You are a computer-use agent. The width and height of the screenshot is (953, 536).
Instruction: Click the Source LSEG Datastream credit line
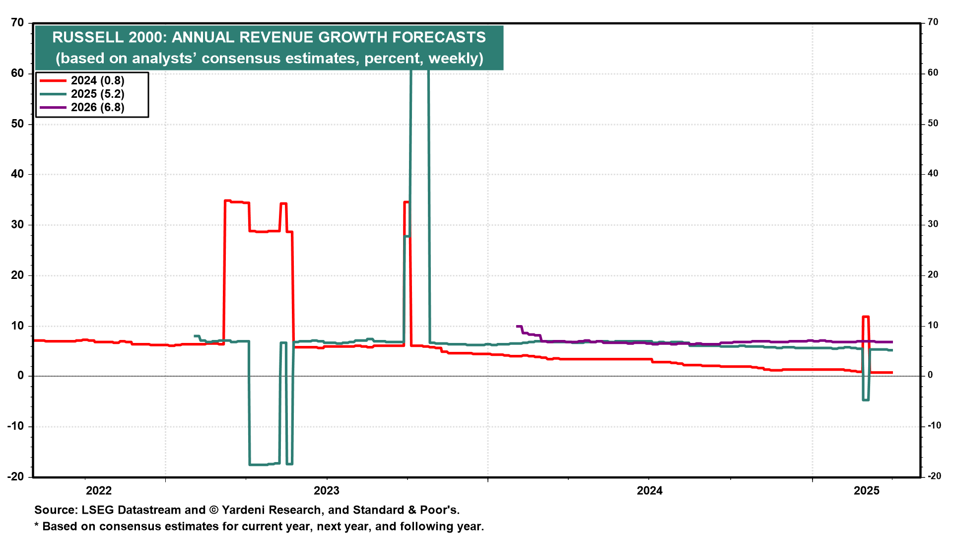247,510
